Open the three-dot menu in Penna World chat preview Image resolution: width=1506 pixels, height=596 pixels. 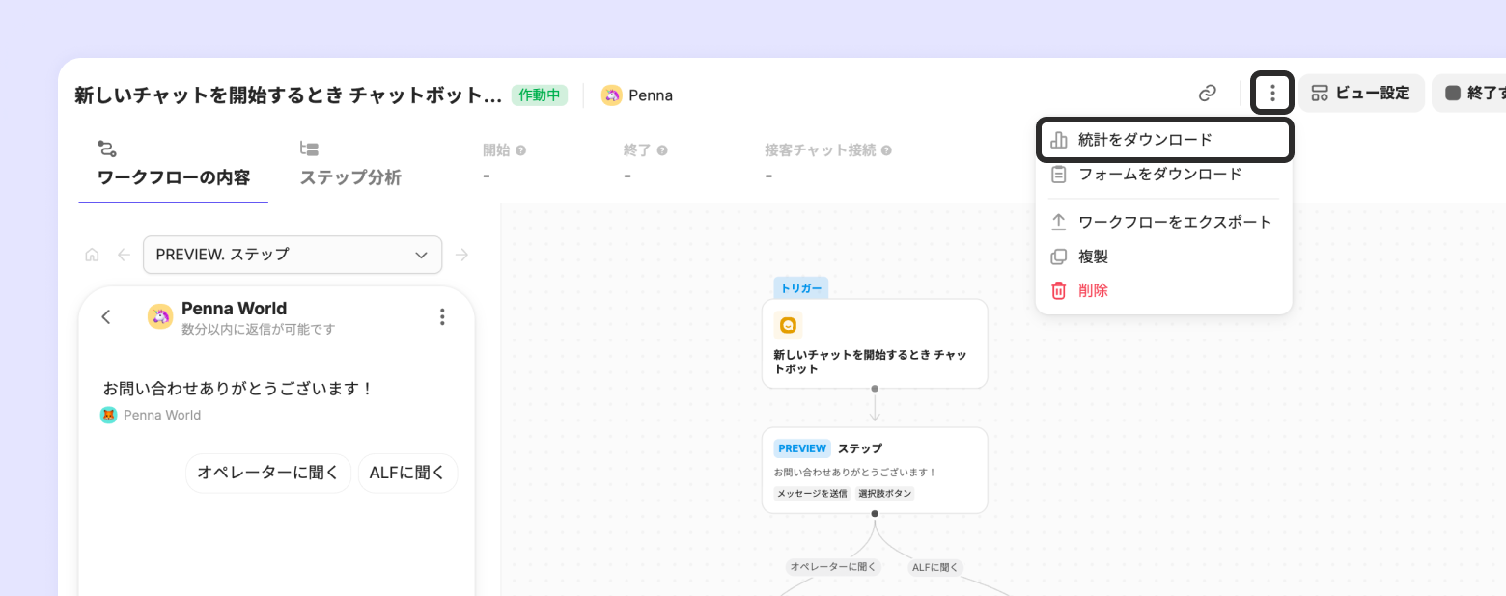pyautogui.click(x=442, y=316)
